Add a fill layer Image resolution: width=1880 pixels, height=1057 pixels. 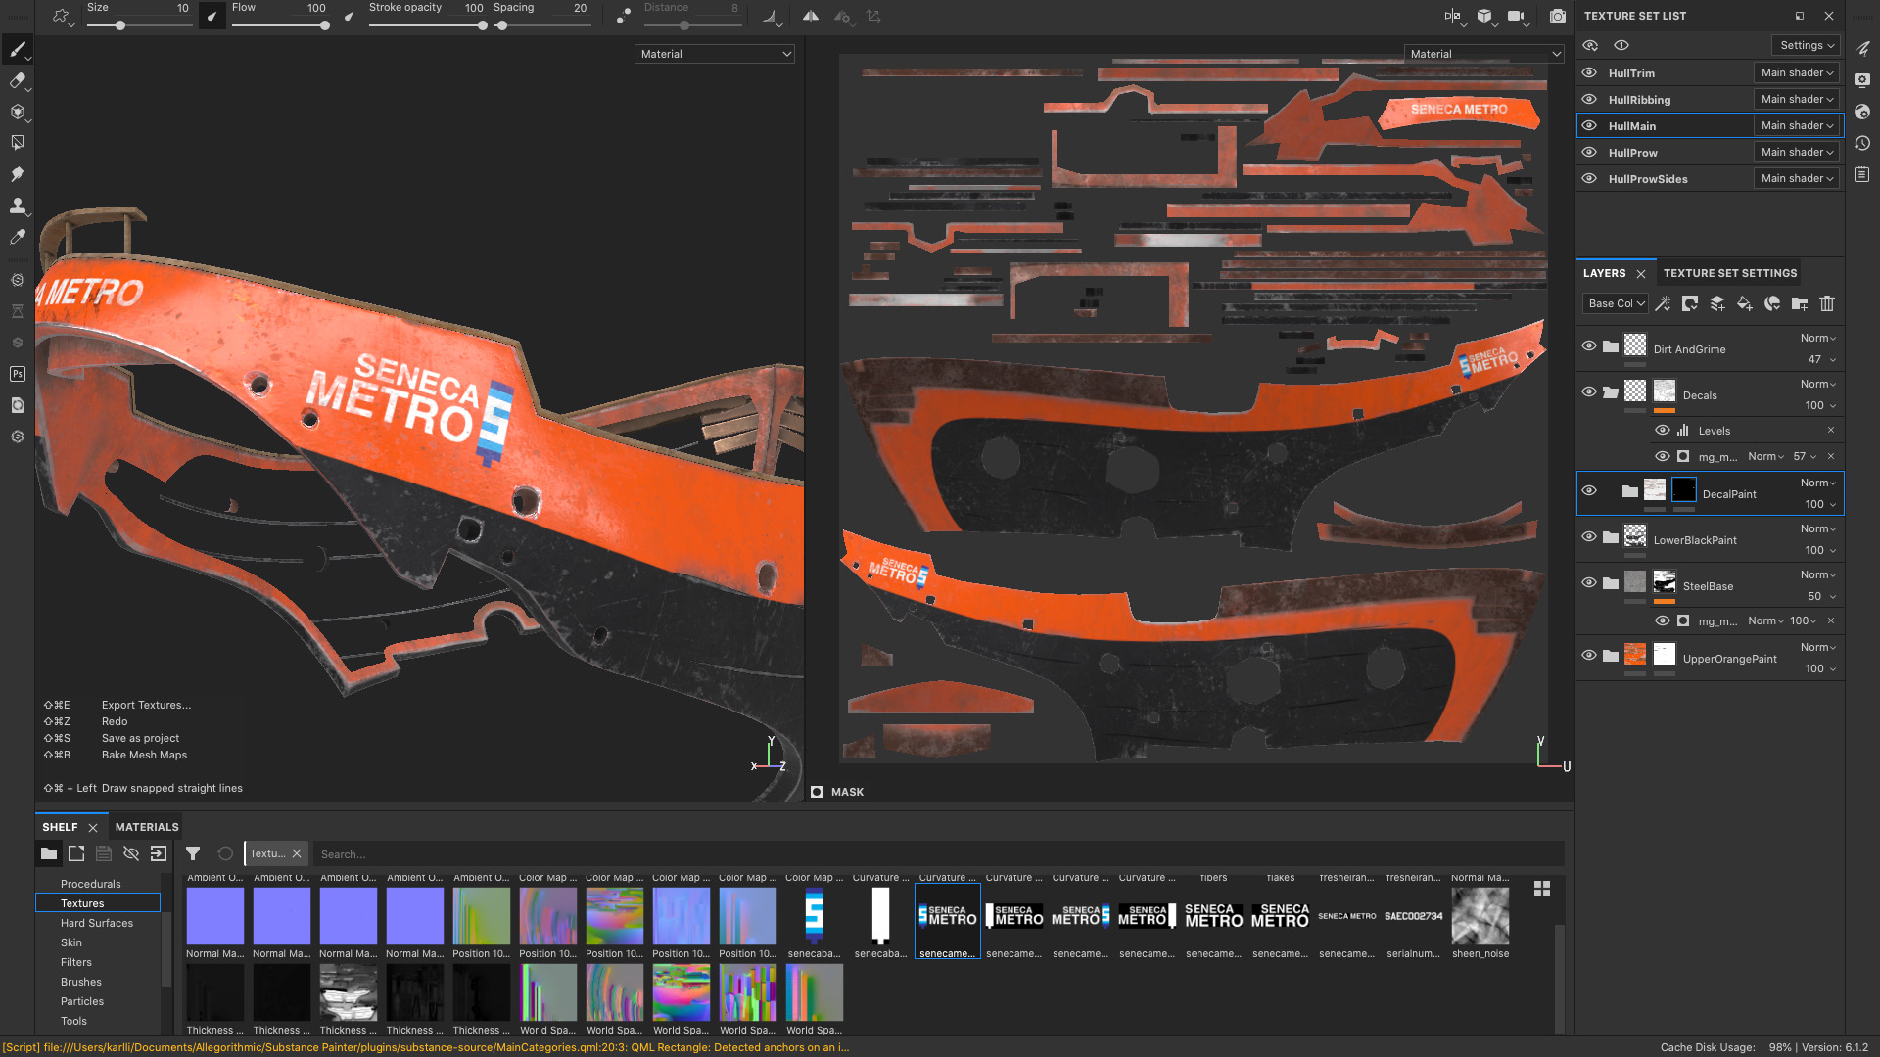[1745, 303]
